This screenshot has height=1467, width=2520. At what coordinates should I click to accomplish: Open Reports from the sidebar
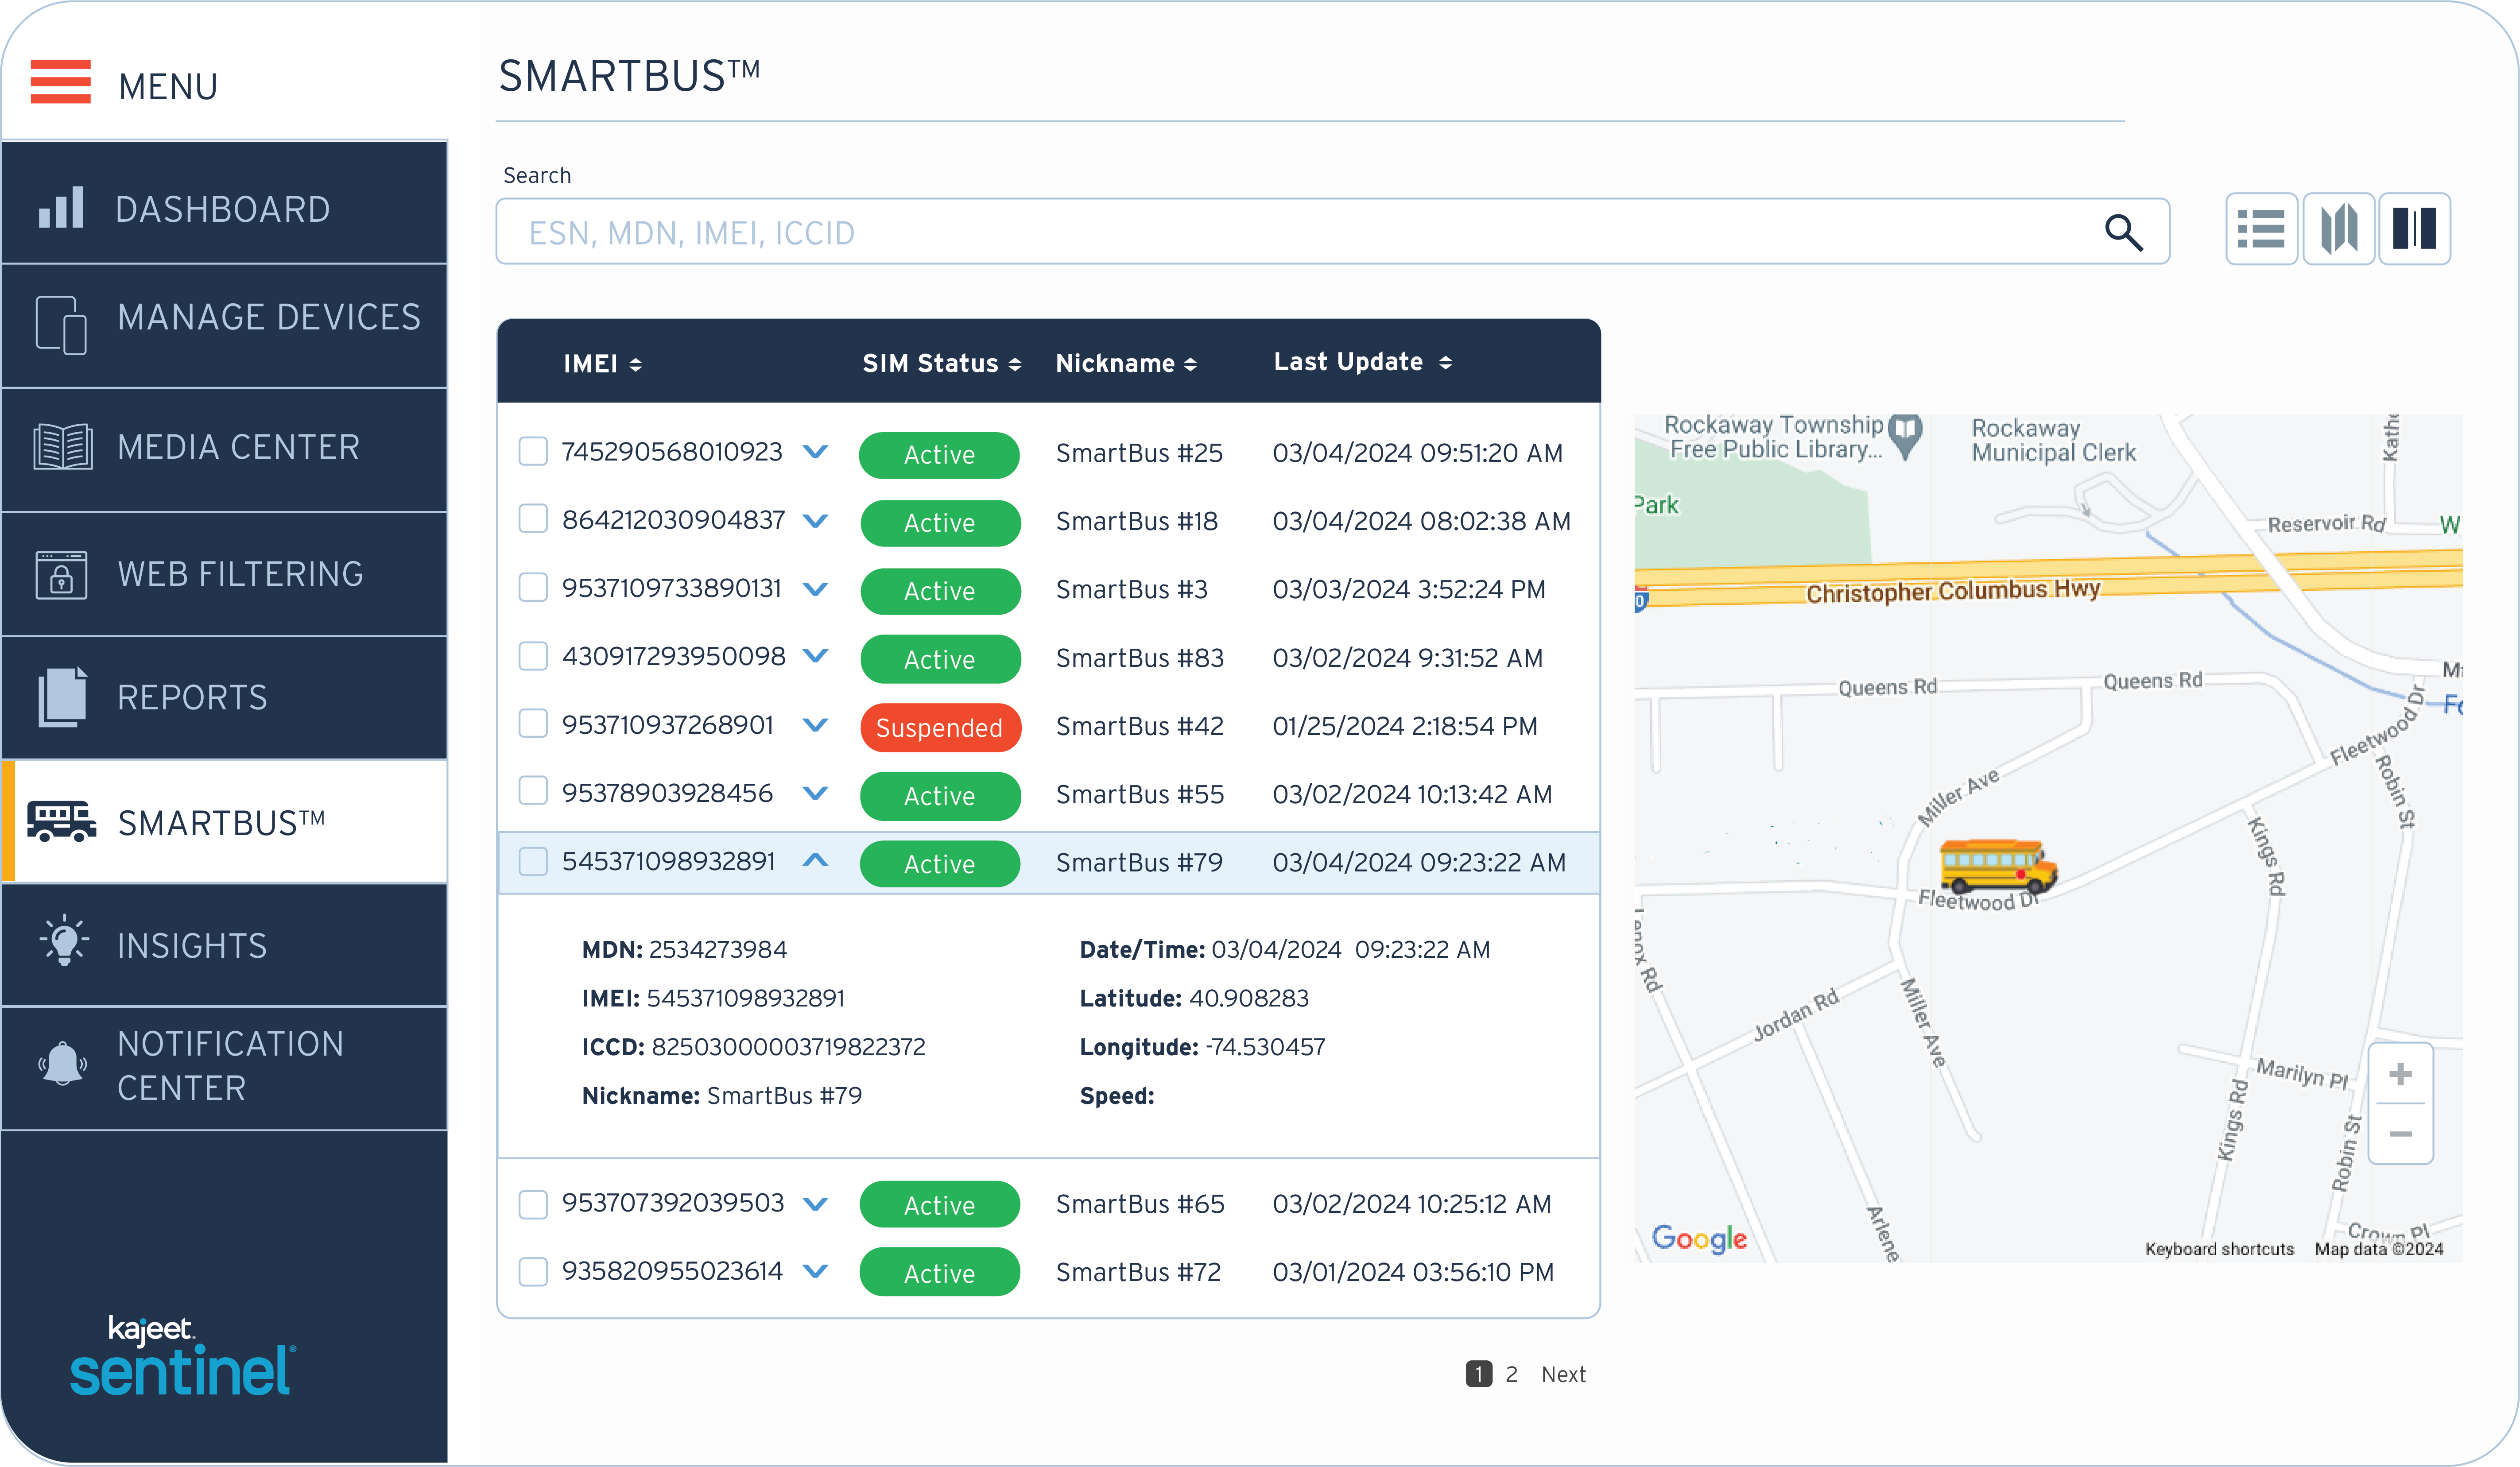(192, 697)
